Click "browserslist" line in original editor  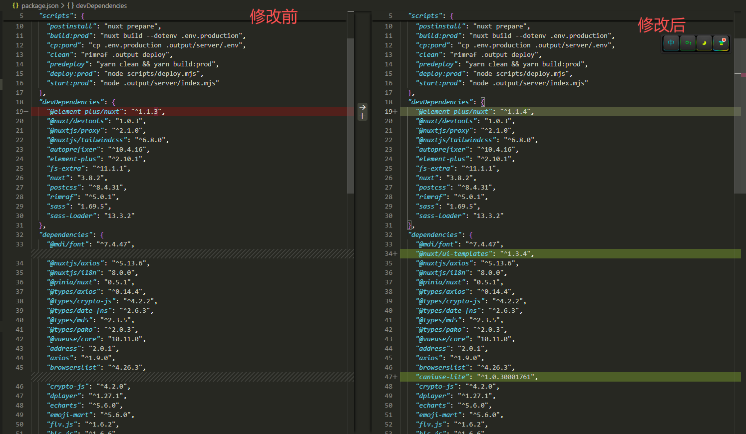coord(96,368)
